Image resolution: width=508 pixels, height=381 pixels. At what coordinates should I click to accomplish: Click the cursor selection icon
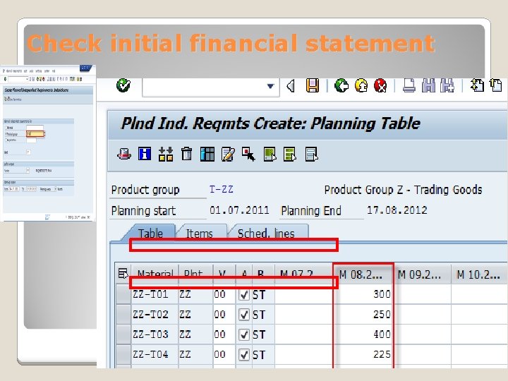coord(248,154)
